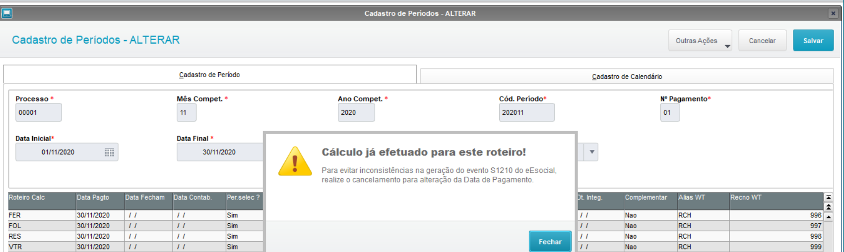This screenshot has width=844, height=252.
Task: Click the Processo field with 00001
Action: [x=39, y=112]
